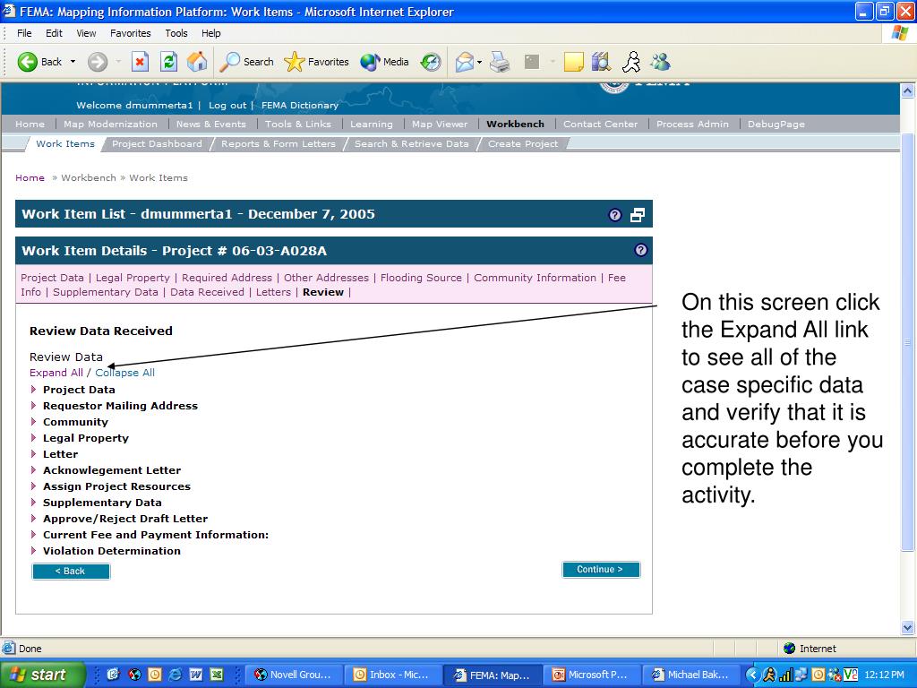917x688 pixels.
Task: Click the Expand All link
Action: (x=56, y=373)
